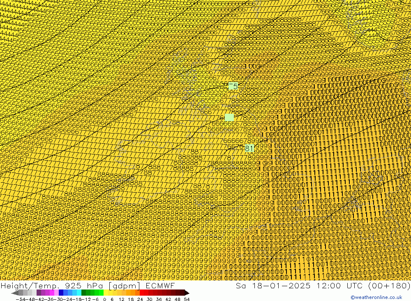
Task: Click the dark right arrow of color scale
Action: pyautogui.click(x=187, y=293)
